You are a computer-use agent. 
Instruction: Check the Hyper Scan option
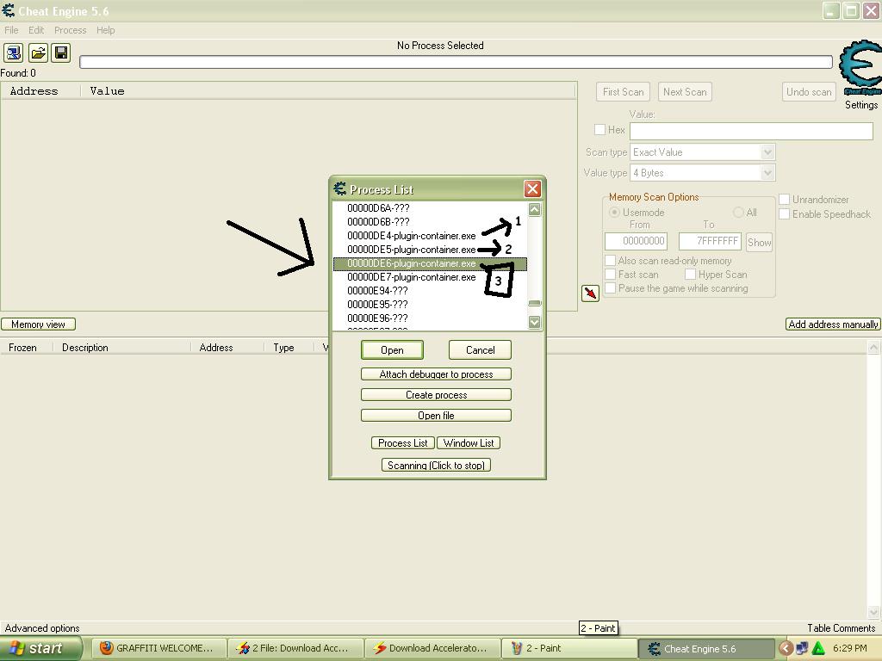click(x=690, y=275)
